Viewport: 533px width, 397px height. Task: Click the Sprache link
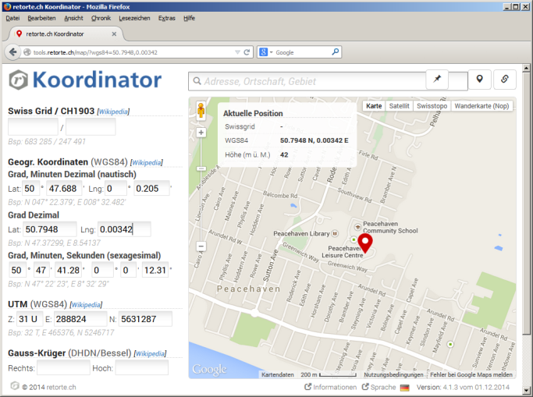(379, 387)
